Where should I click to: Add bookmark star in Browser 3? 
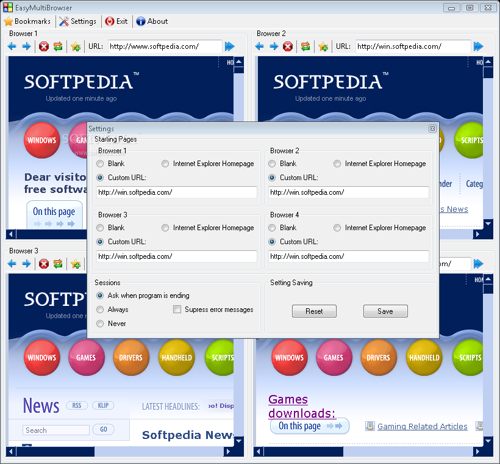pos(76,264)
